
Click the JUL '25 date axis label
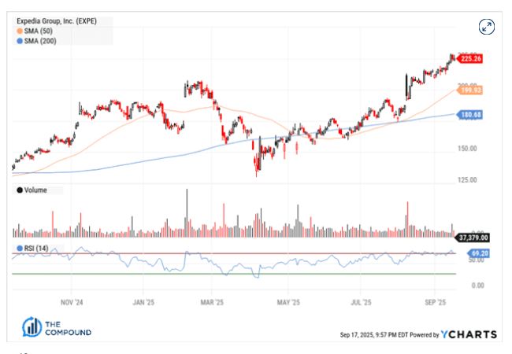(361, 302)
